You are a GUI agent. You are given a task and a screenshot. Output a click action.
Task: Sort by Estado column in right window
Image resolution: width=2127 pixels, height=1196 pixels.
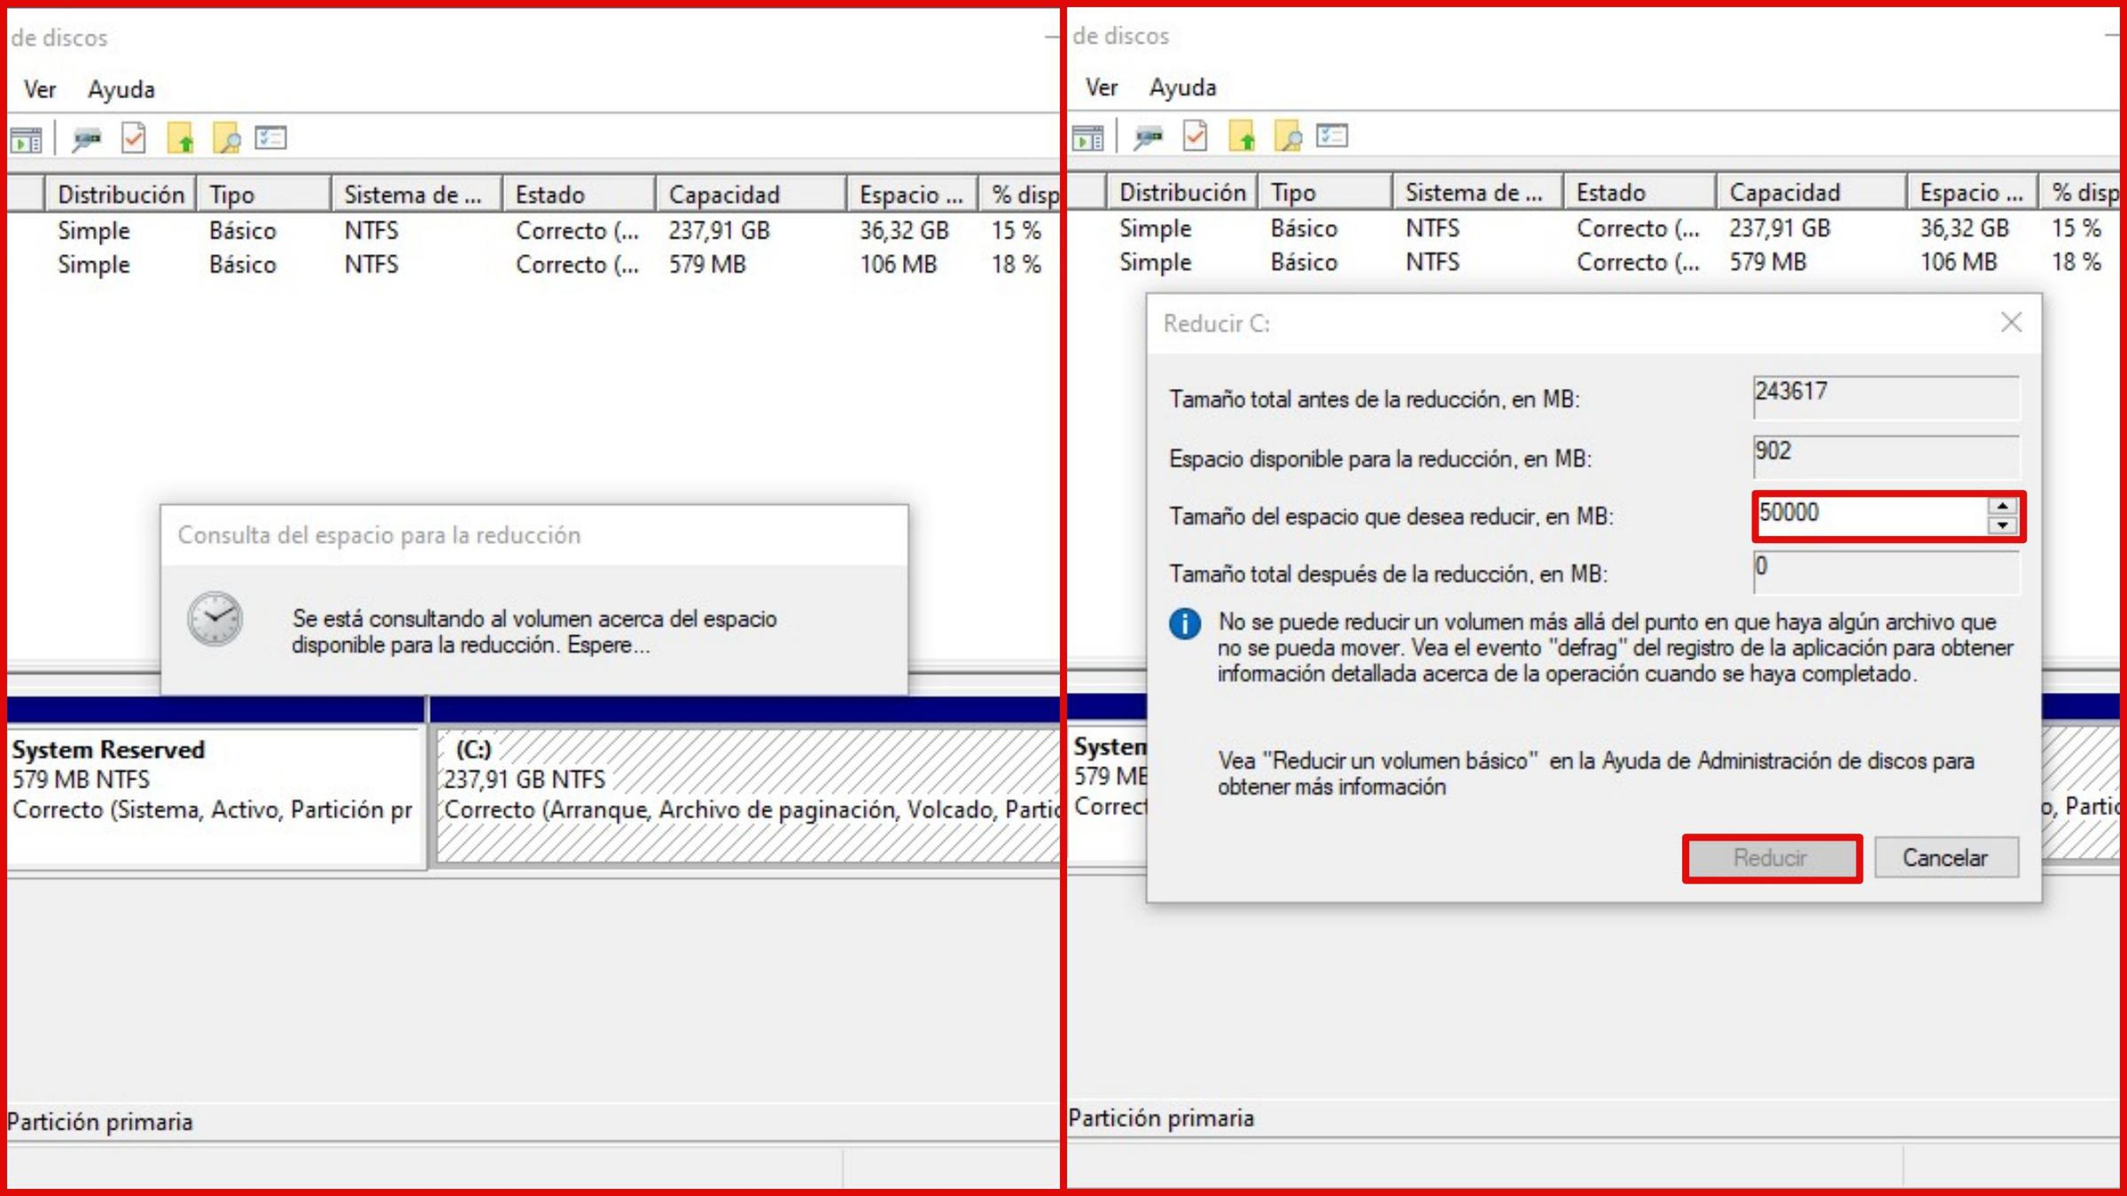[1641, 192]
